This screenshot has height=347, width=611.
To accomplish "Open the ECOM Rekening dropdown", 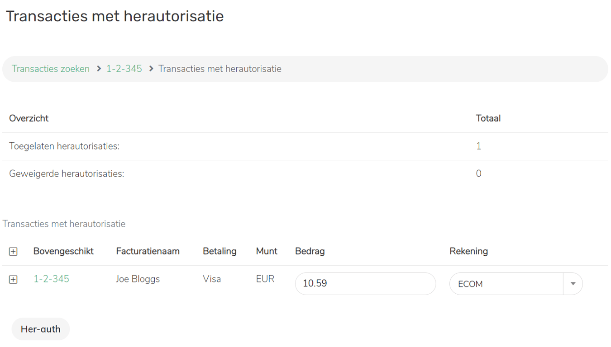I will click(x=506, y=284).
